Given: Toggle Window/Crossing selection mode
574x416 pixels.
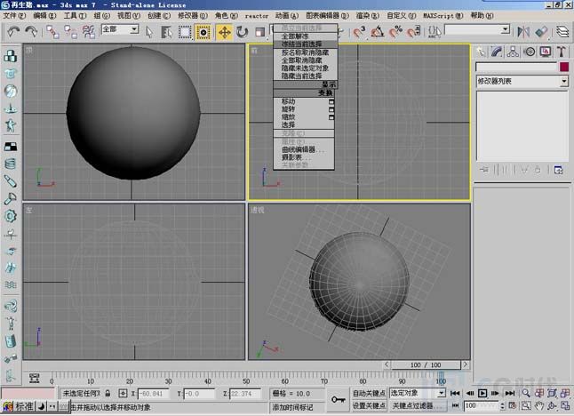Looking at the screenshot, I should click(203, 32).
